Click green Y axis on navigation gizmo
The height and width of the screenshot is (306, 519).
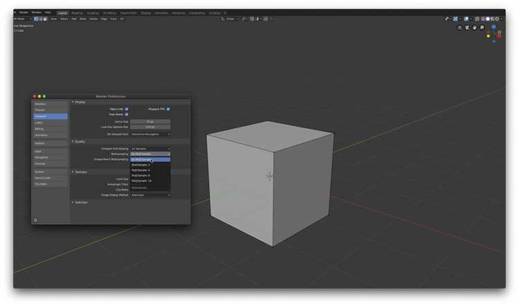pyautogui.click(x=500, y=32)
